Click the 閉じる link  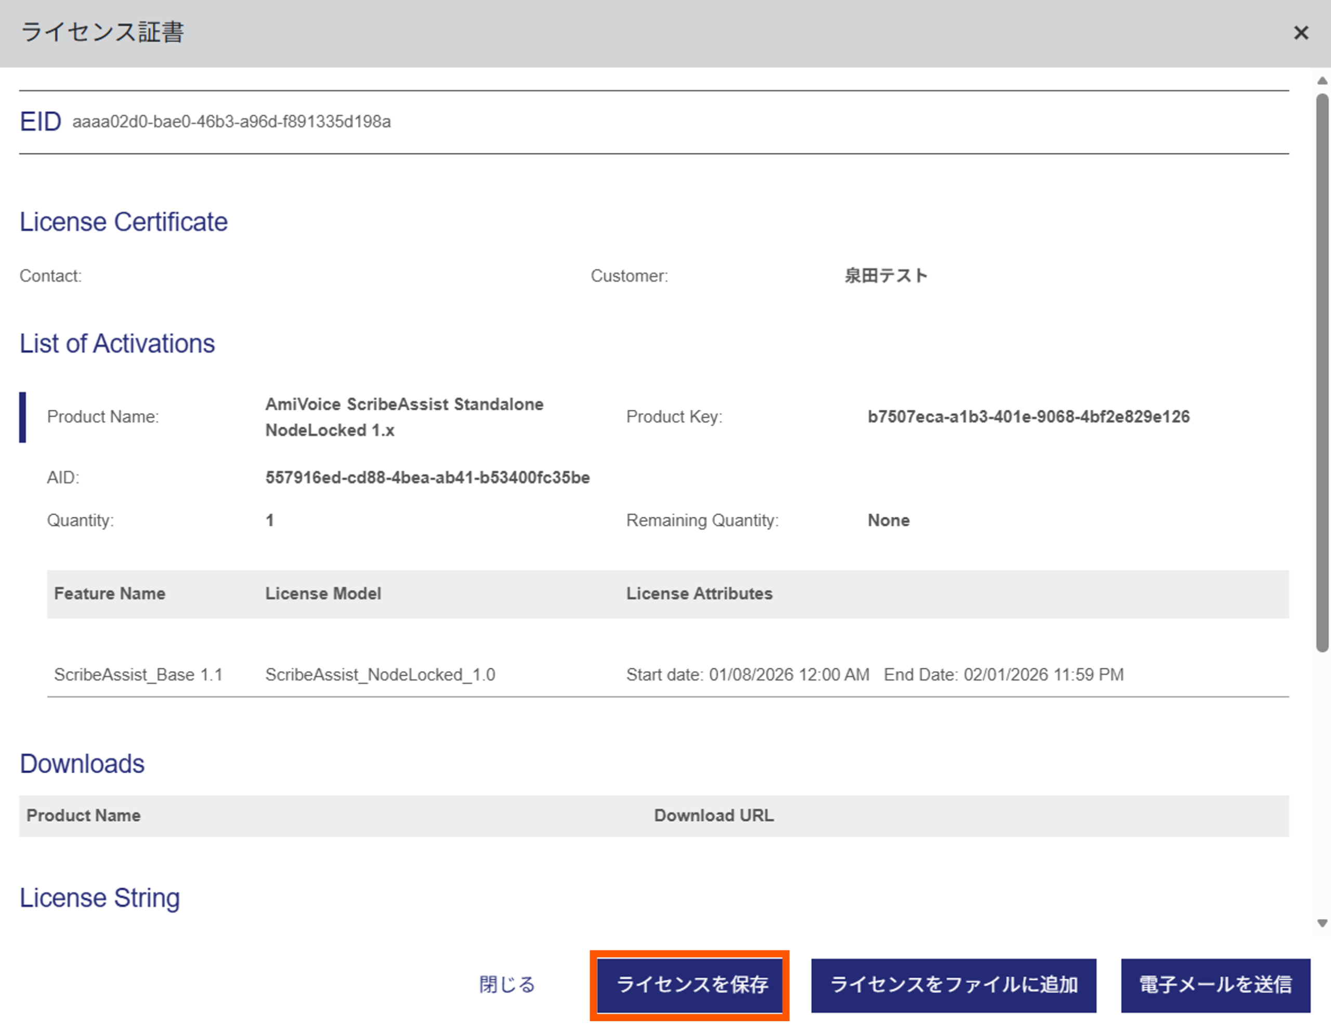pyautogui.click(x=506, y=985)
